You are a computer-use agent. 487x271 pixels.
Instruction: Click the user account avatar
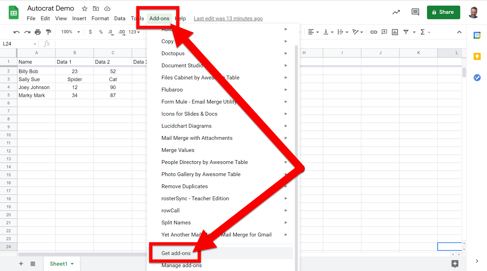[473, 12]
